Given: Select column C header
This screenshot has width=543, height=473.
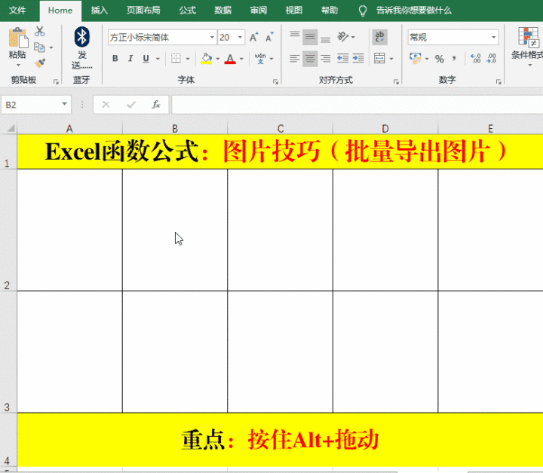Looking at the screenshot, I should tap(280, 129).
